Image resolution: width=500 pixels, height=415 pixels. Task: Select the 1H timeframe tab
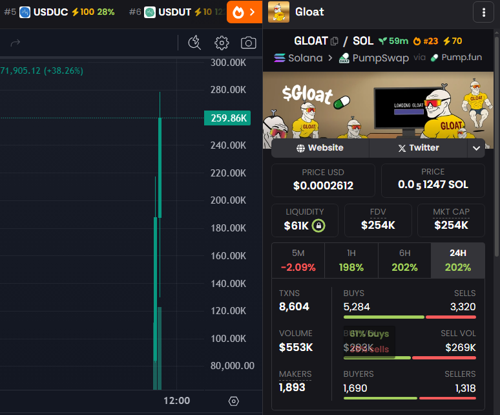[351, 261]
